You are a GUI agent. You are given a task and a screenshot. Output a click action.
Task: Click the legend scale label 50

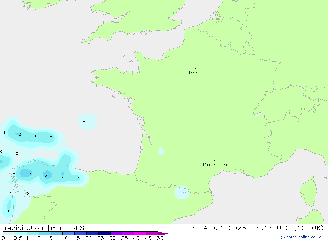(160, 238)
